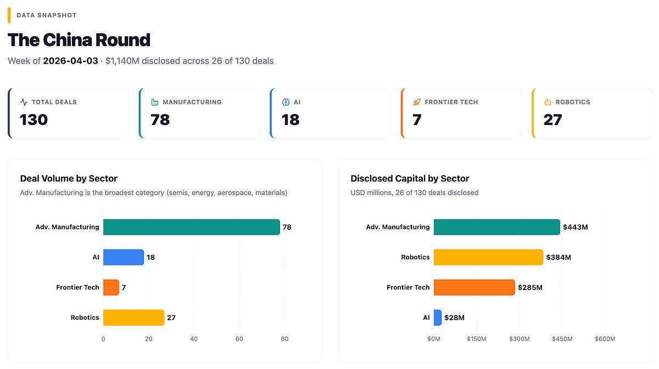Click the Deal Volume by Sector chart title

pos(69,178)
